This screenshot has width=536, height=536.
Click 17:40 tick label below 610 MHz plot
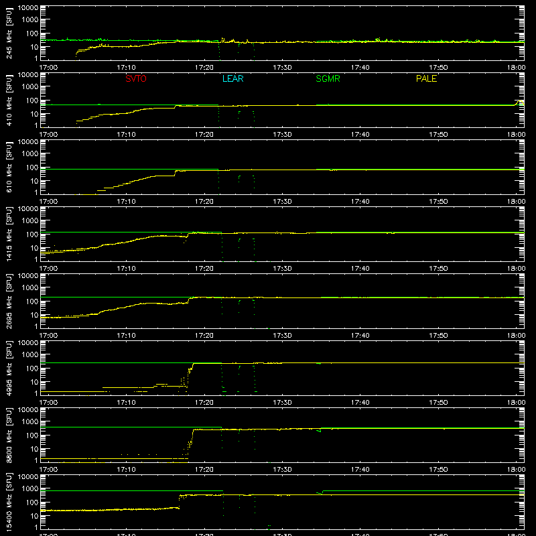point(360,202)
